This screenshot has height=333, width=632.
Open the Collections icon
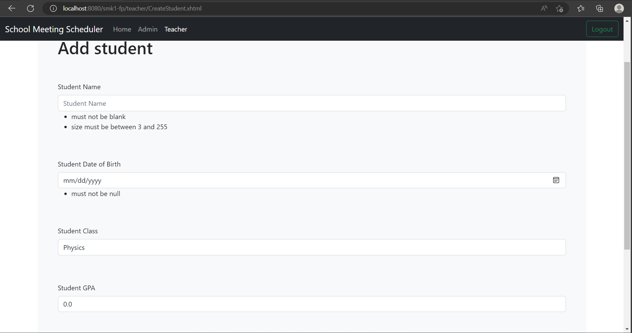[599, 8]
